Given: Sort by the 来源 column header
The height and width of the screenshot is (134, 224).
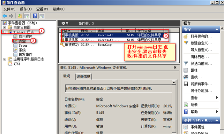Looking at the screenshot, I should tap(109, 31).
